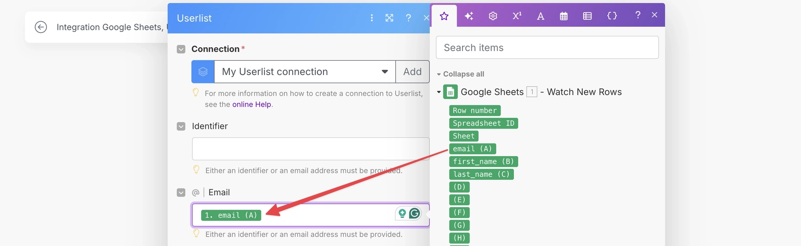Open help in mapping panel
The height and width of the screenshot is (246, 801).
(x=638, y=15)
